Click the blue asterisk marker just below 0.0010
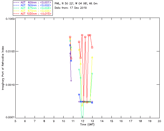 pyautogui.click(x=79, y=95)
